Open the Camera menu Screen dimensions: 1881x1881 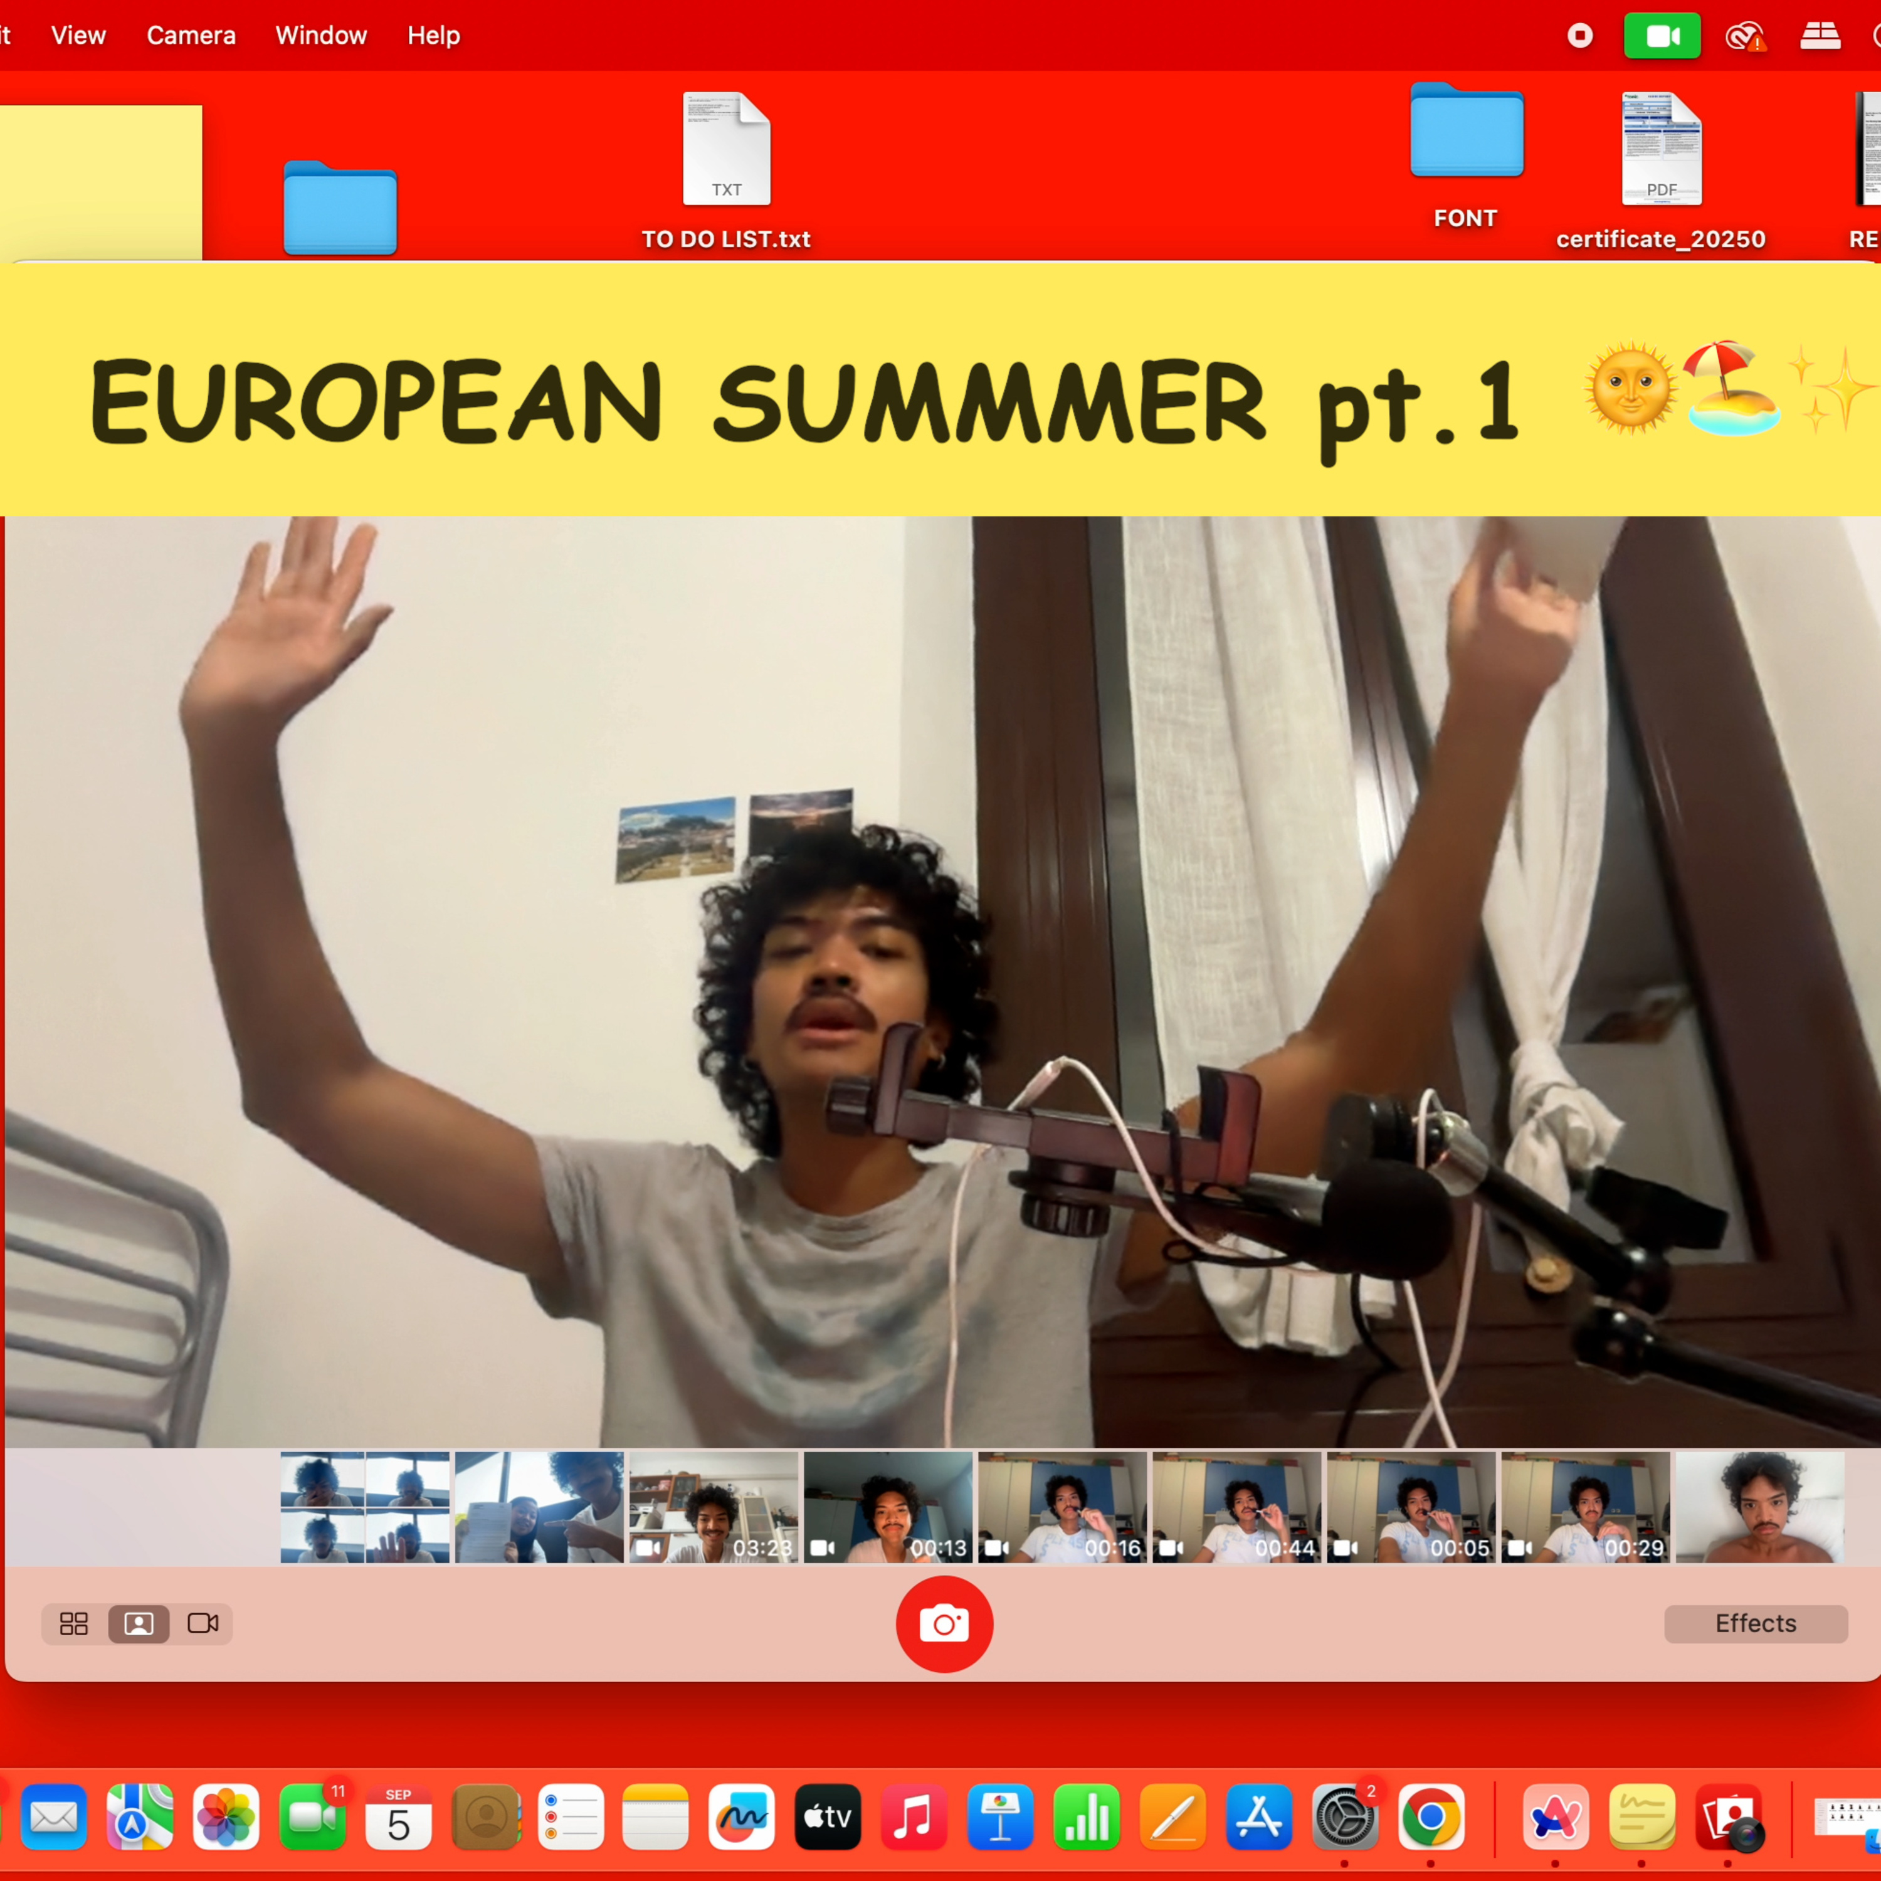[191, 36]
